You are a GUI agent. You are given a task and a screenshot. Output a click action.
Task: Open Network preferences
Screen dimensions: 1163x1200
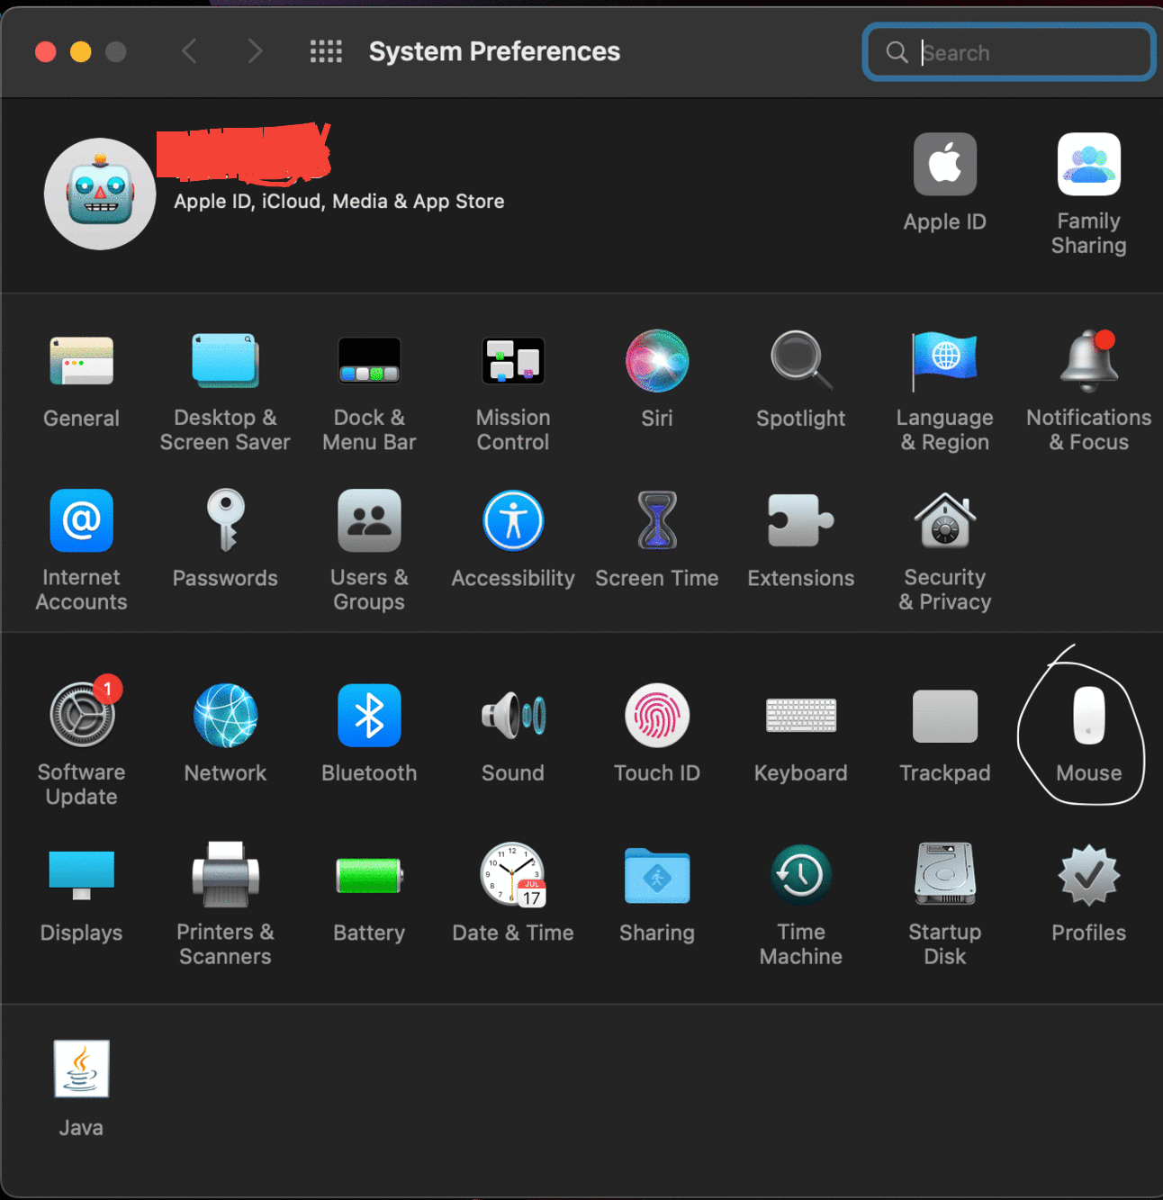coord(225,716)
